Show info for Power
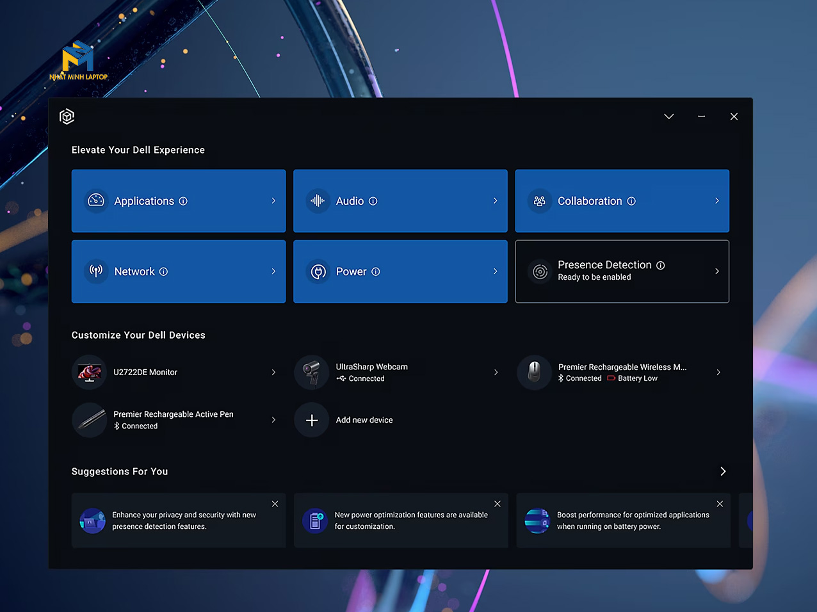The image size is (817, 612). pyautogui.click(x=376, y=271)
